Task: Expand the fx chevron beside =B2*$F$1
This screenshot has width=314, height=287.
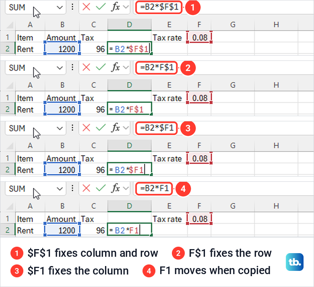Action: [126, 7]
